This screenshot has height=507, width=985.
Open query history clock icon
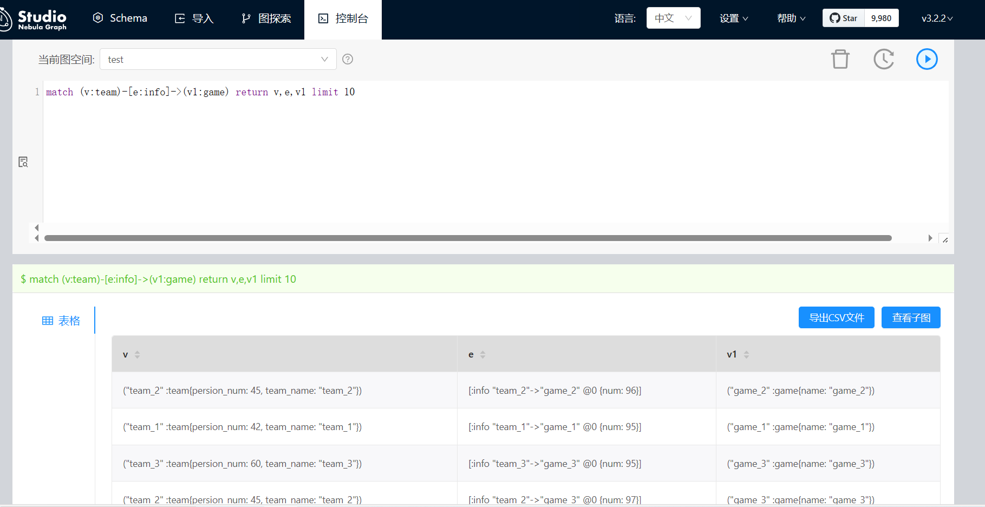tap(884, 59)
